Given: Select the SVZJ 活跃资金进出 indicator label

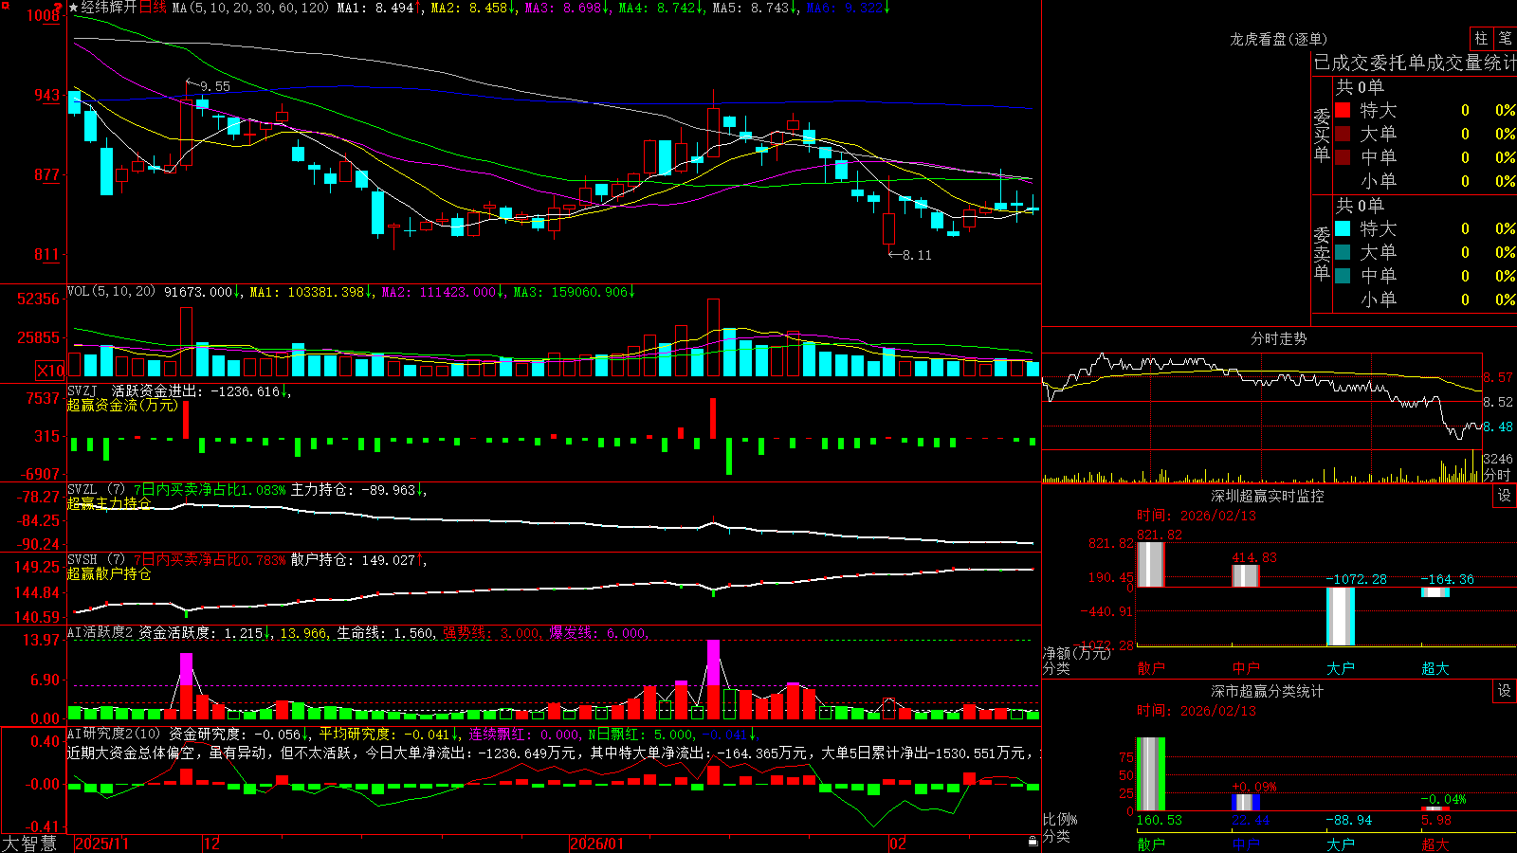Looking at the screenshot, I should (x=135, y=390).
